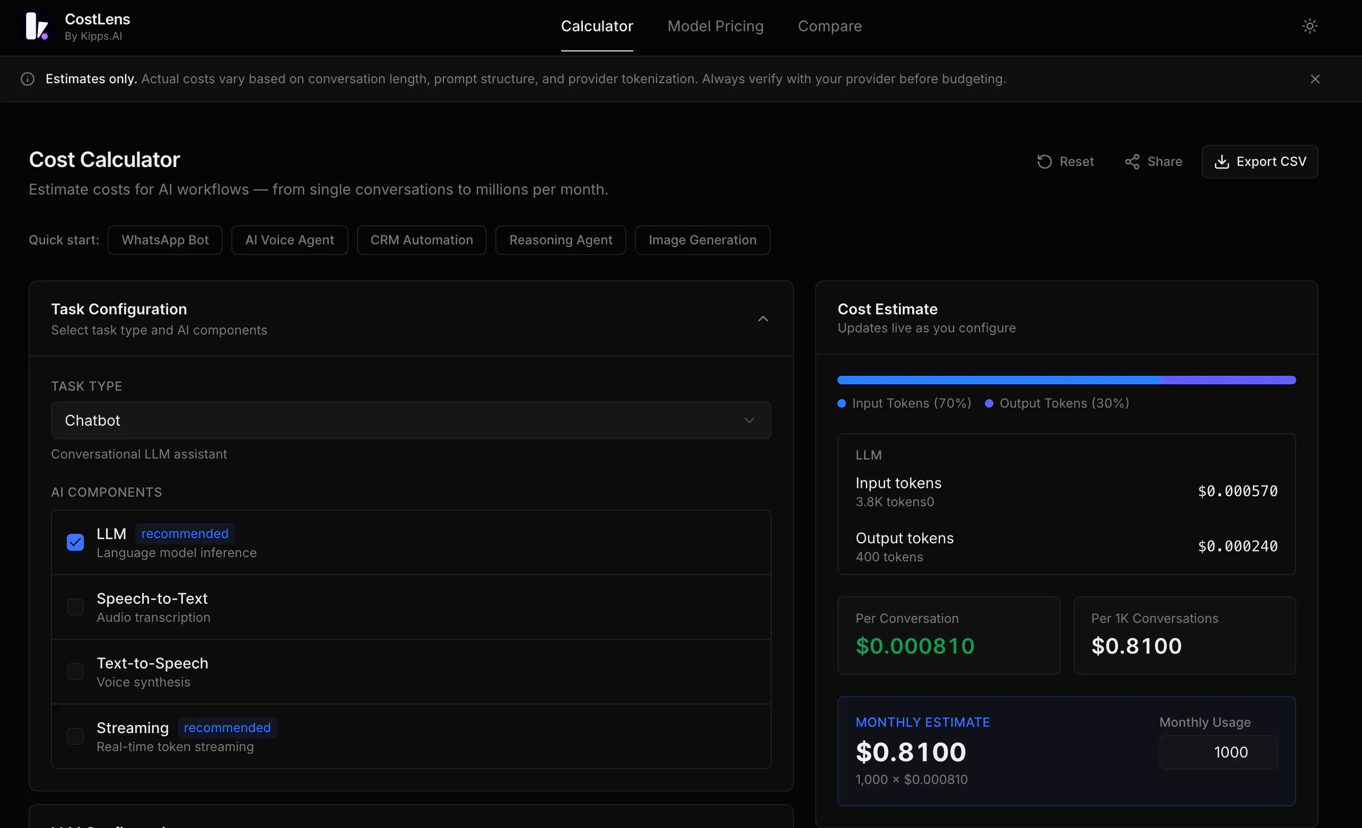The width and height of the screenshot is (1362, 828).
Task: Collapse the Task Configuration panel chevron
Action: coord(763,319)
